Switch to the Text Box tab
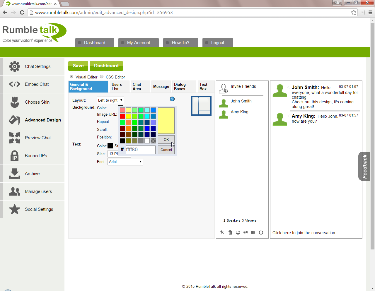The width and height of the screenshot is (375, 291). pyautogui.click(x=206, y=87)
